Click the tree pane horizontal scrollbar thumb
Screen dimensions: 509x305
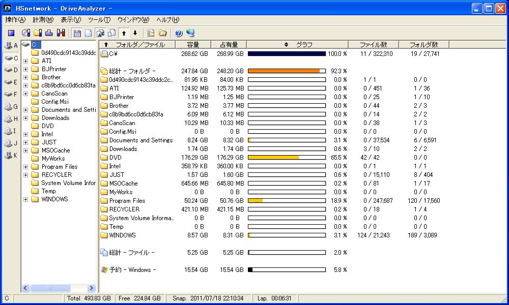50,288
